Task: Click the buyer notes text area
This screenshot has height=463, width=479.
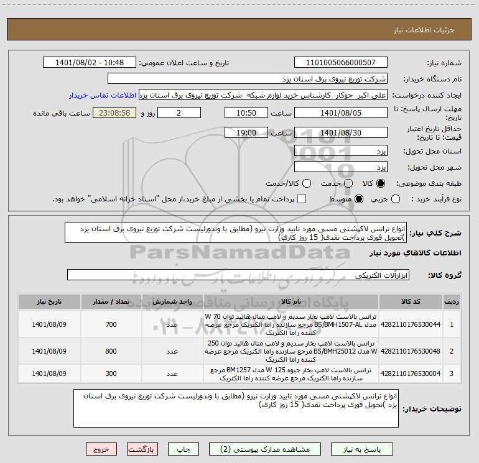Action: click(236, 408)
